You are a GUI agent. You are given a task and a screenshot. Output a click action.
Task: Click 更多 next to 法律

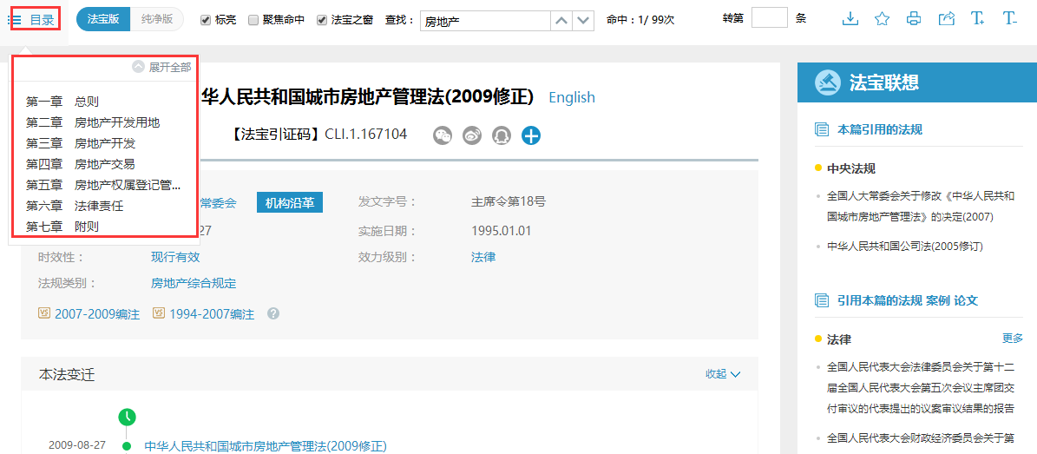[1013, 339]
